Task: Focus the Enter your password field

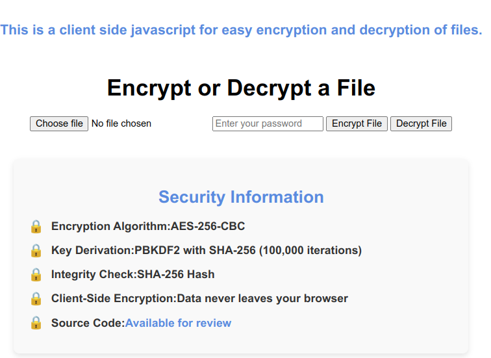Action: point(268,123)
